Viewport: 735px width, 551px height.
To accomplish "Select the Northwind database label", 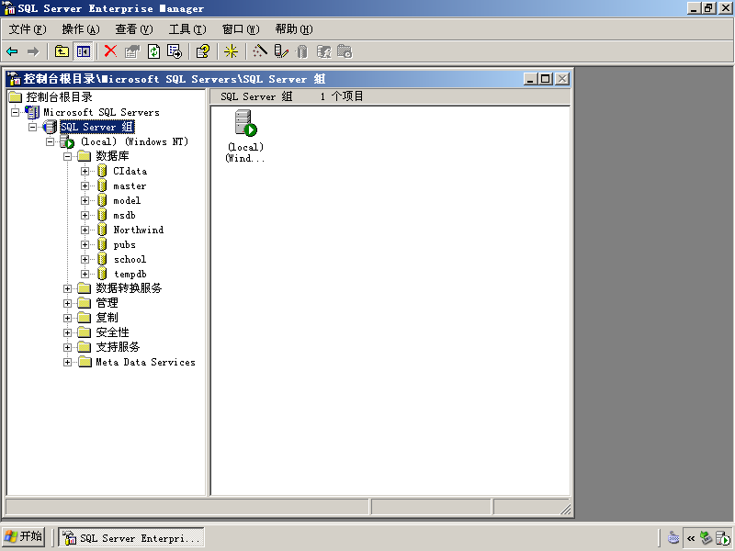I will pos(139,231).
